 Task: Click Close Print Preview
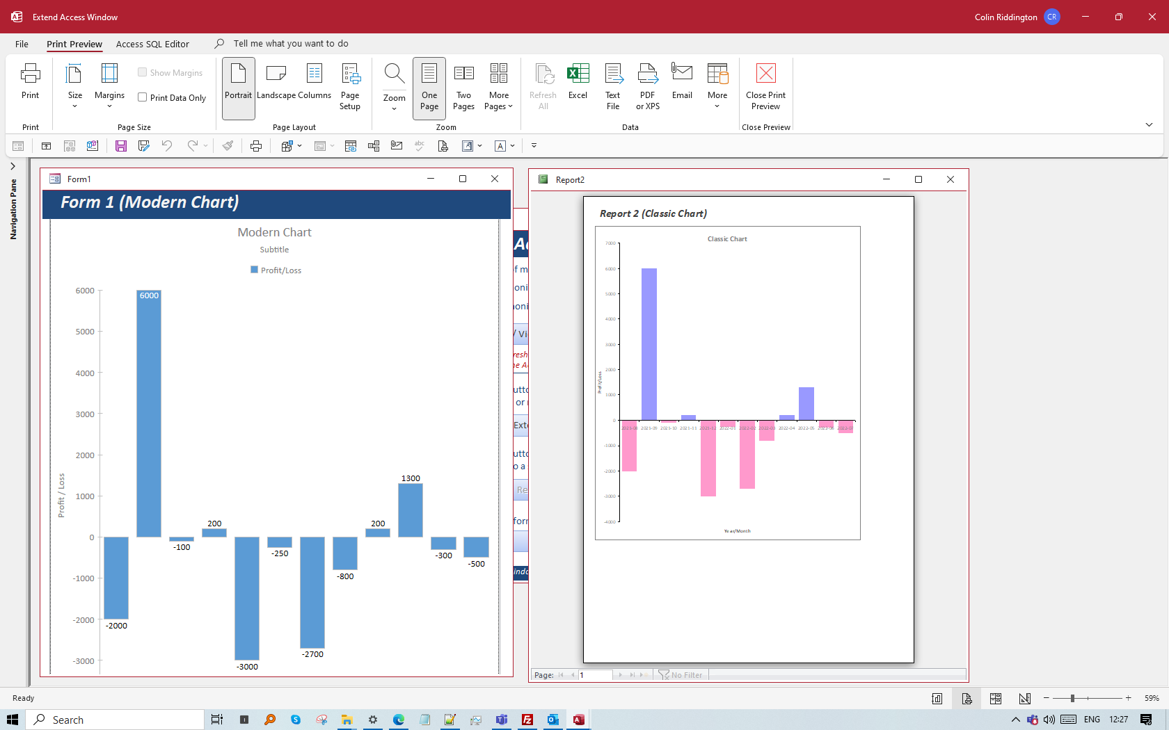tap(765, 87)
